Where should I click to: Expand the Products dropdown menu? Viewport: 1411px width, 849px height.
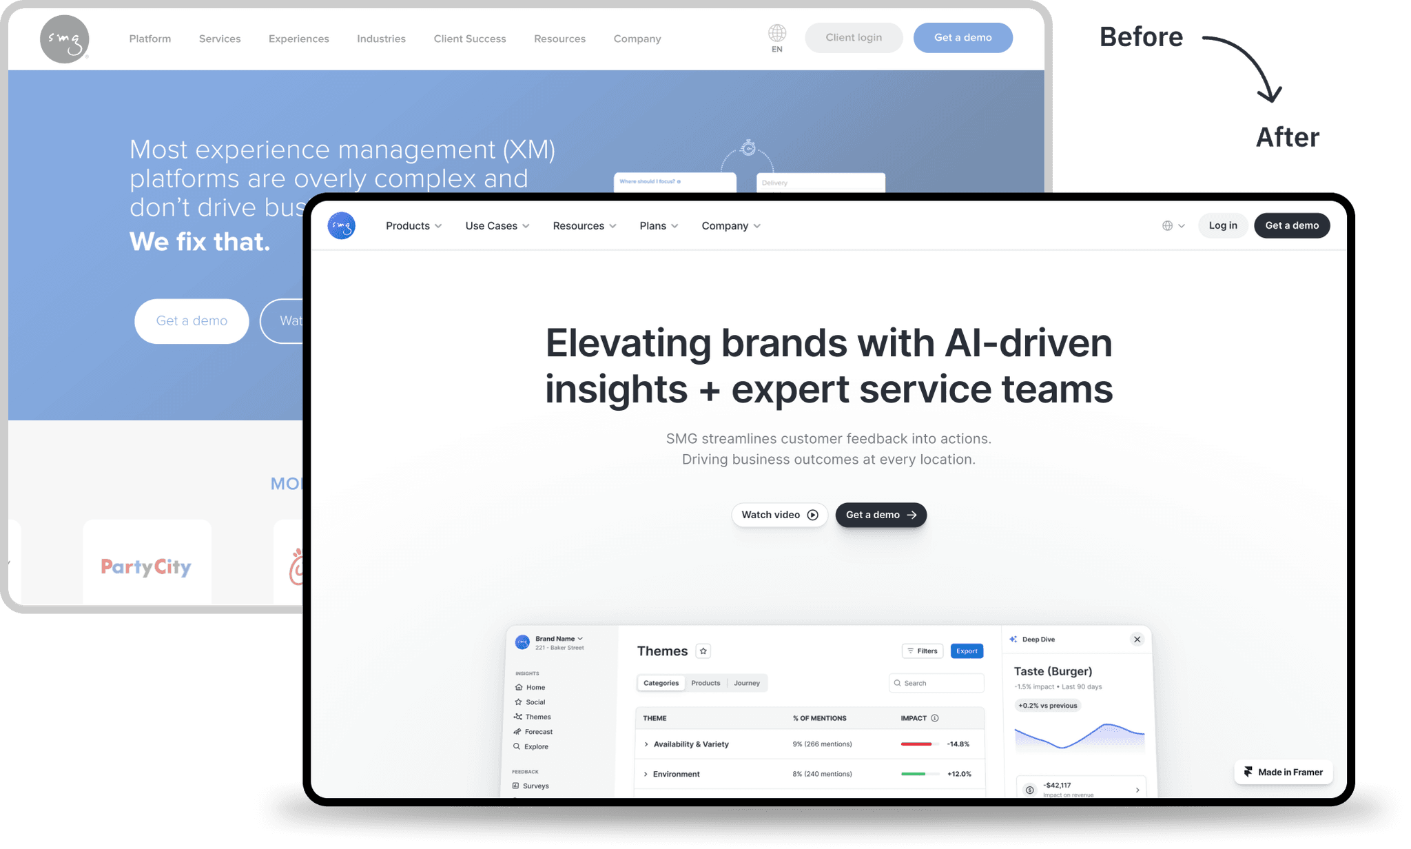(413, 225)
